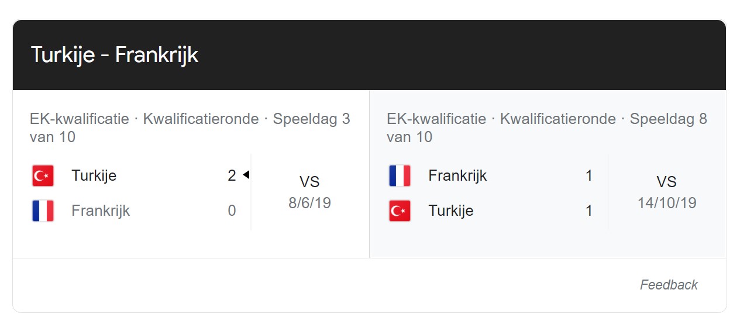Click Frankrijk team name in second match
740x324 pixels.
coord(457,175)
